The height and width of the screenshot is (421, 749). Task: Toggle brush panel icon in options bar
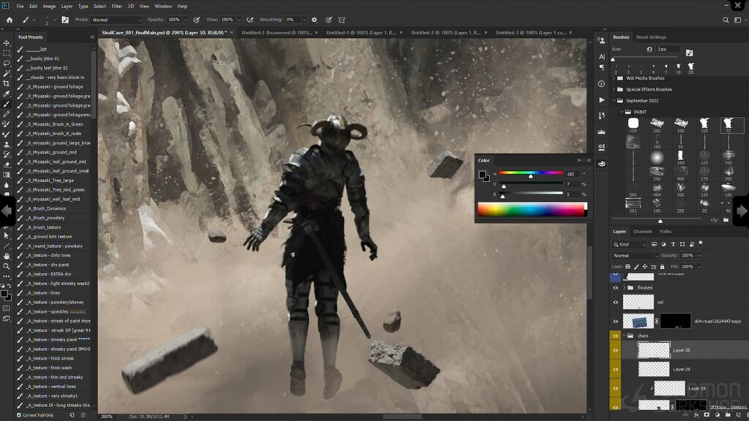pyautogui.click(x=65, y=20)
